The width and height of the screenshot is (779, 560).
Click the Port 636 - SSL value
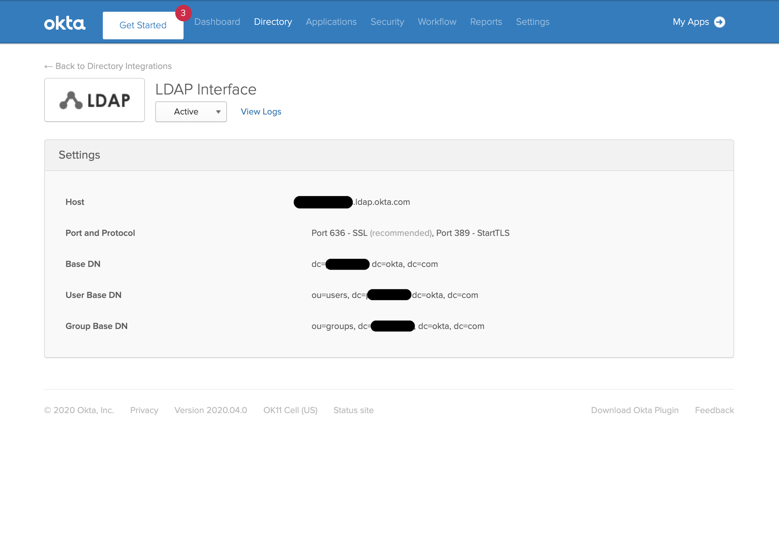pos(411,233)
